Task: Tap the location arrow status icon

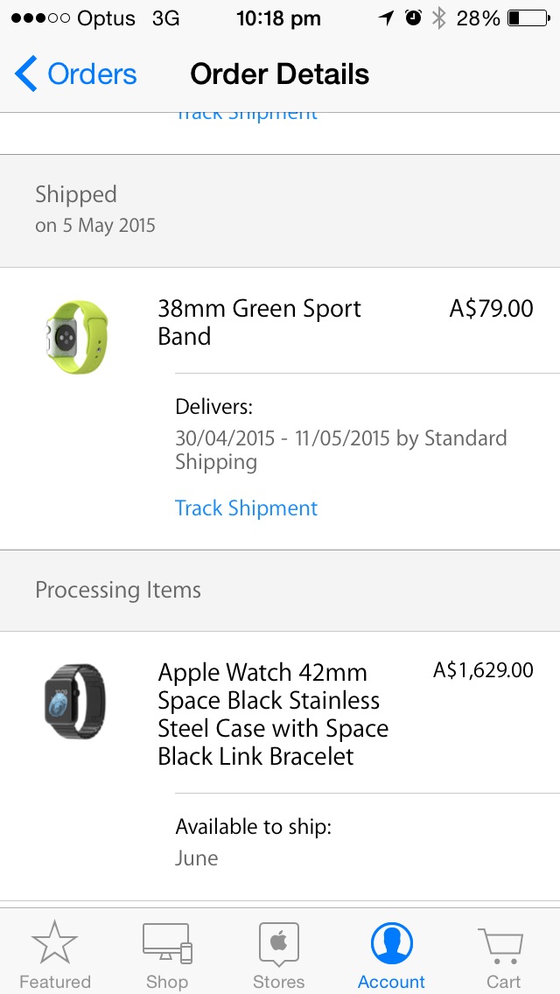Action: [x=386, y=18]
